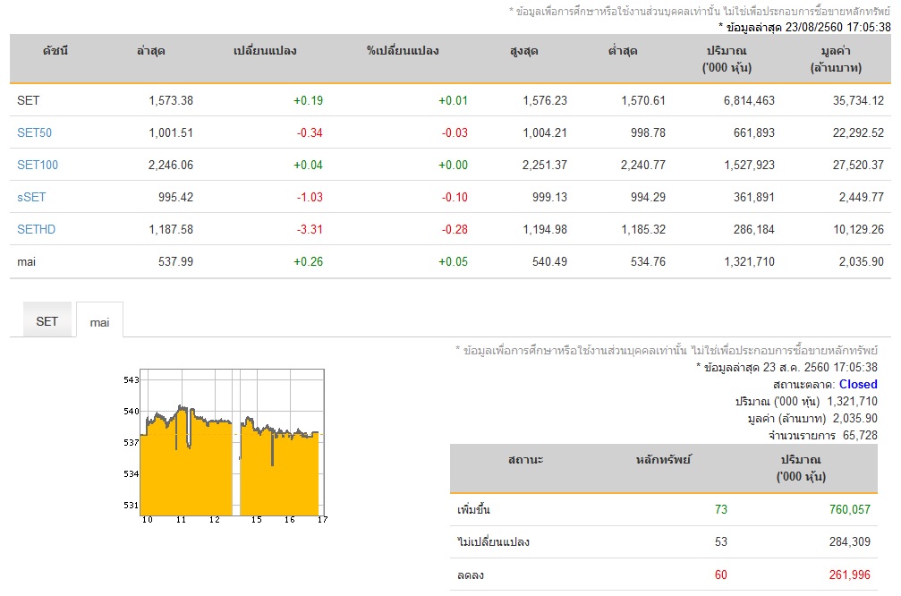The width and height of the screenshot is (901, 596).
Task: Open the sSET index link
Action: (x=31, y=197)
